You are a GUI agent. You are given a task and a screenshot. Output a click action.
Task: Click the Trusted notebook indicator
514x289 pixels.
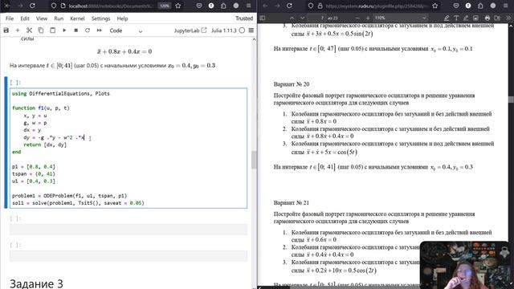244,18
